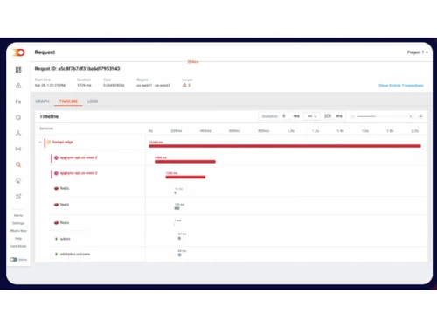Click the zoom-out icon left of the slider
This screenshot has height=328, width=437.
(352, 116)
